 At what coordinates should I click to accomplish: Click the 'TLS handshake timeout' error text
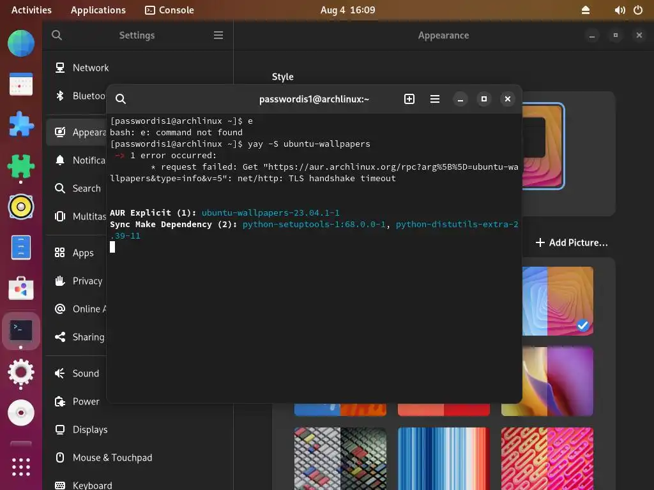pos(342,179)
